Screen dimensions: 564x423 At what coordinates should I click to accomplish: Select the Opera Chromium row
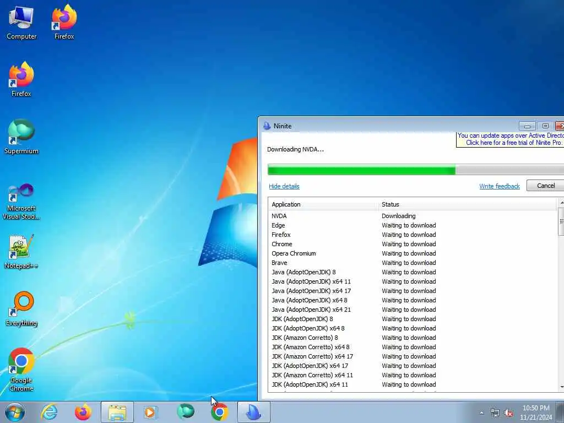point(413,253)
